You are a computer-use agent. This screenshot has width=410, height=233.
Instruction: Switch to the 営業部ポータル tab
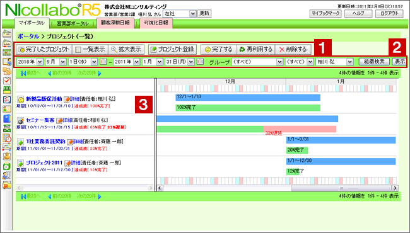(73, 23)
